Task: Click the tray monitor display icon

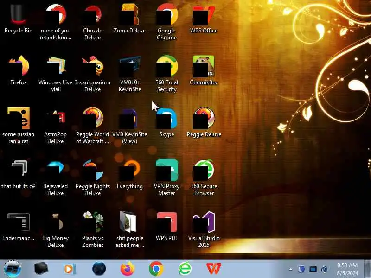Action: [313, 269]
